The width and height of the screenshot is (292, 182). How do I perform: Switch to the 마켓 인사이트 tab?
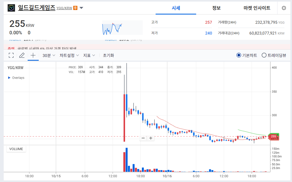[257, 8]
